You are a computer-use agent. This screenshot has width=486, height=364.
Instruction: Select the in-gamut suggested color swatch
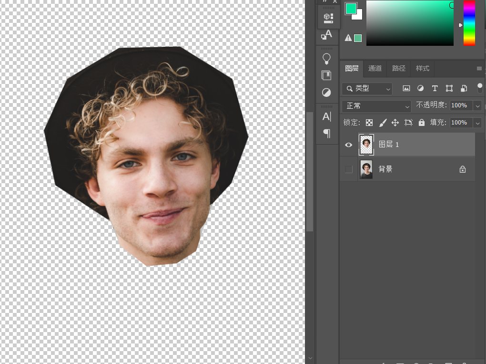tap(358, 38)
